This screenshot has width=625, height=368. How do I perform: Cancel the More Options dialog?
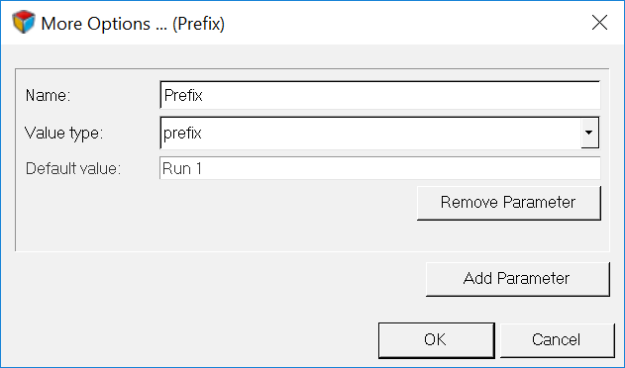tap(557, 339)
